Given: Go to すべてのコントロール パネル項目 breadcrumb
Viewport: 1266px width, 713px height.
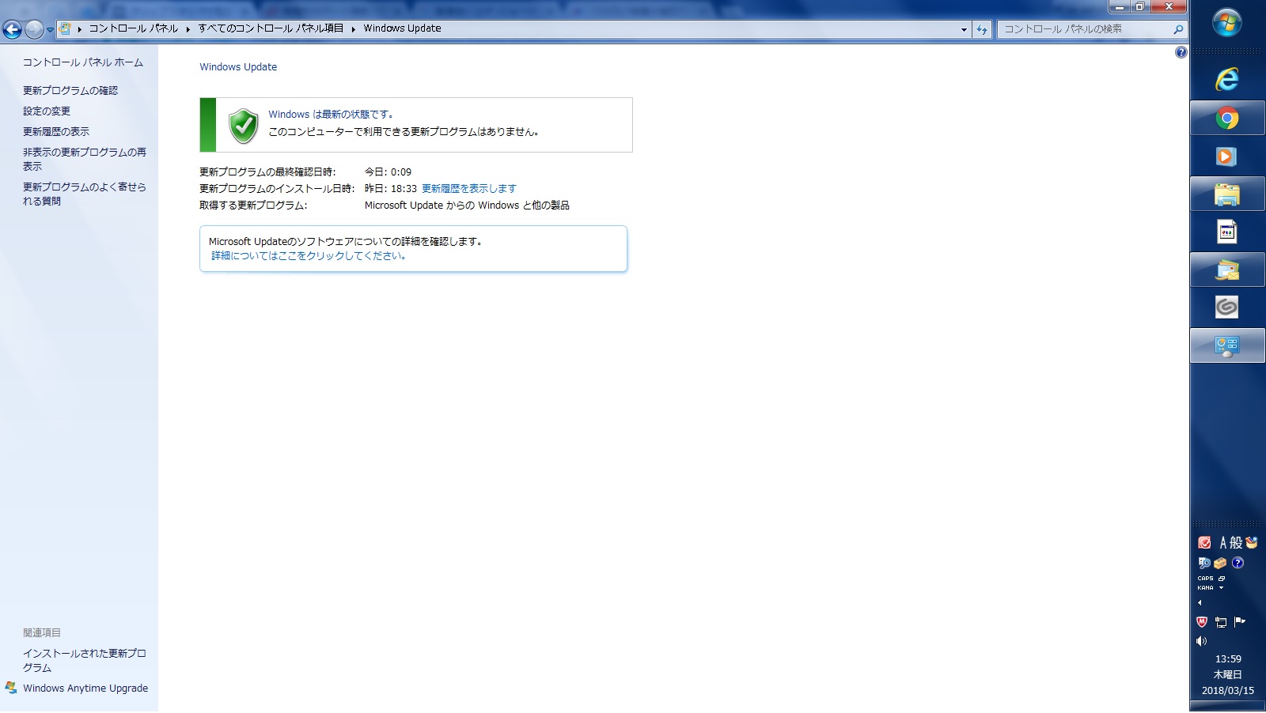Looking at the screenshot, I should 271,28.
